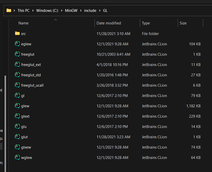
Task: Sort by Size column header
Action: point(183,23)
